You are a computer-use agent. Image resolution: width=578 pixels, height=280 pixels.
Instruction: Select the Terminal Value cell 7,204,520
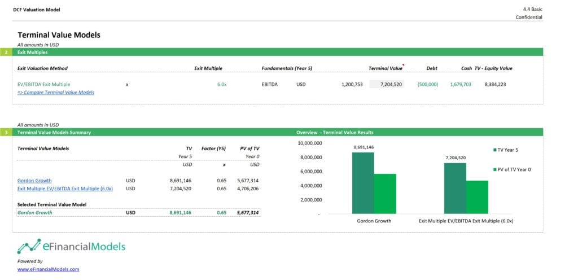pyautogui.click(x=387, y=84)
